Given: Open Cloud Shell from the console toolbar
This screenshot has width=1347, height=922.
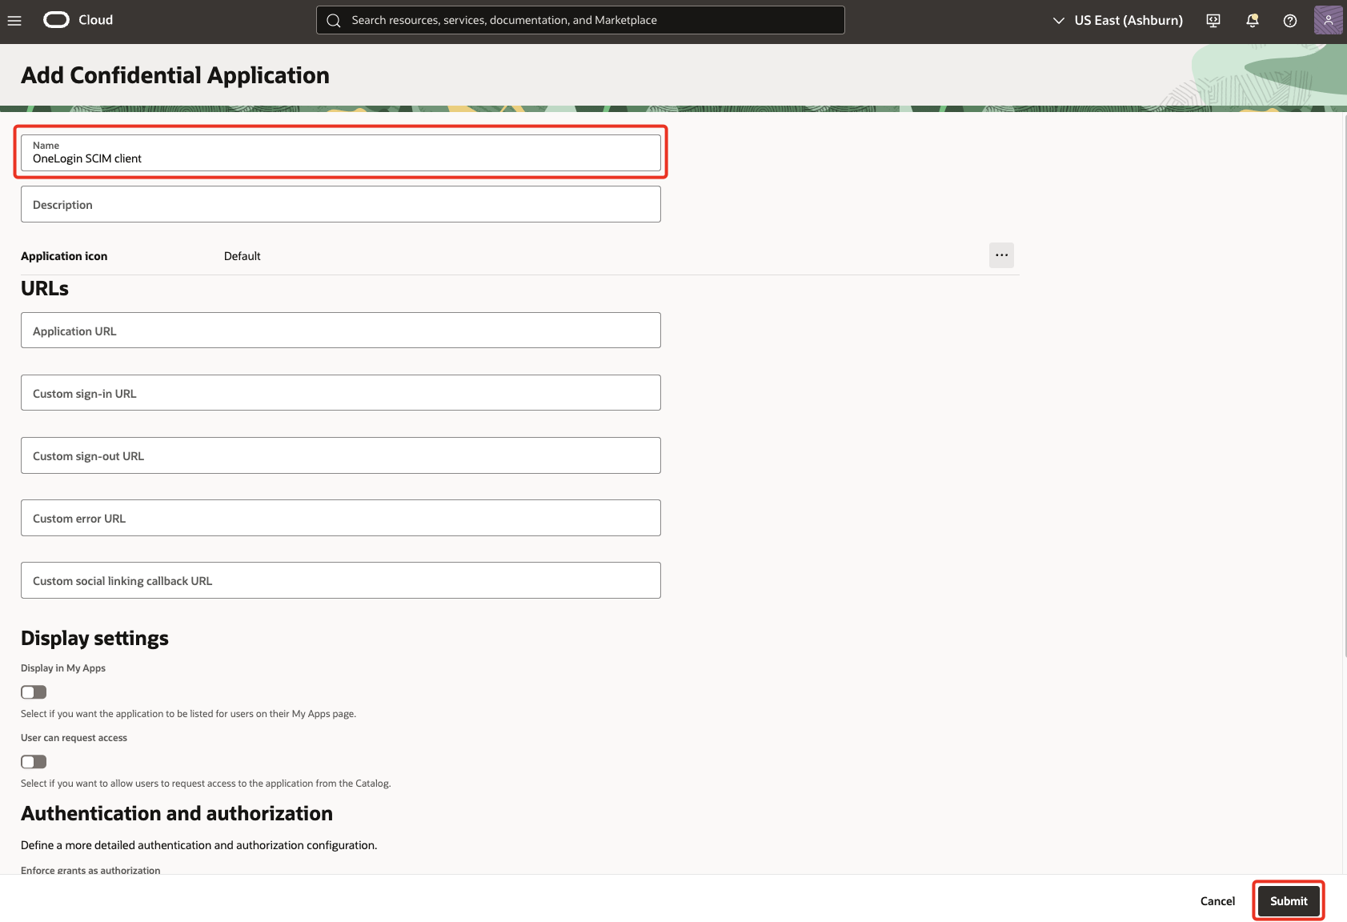Looking at the screenshot, I should [1213, 20].
